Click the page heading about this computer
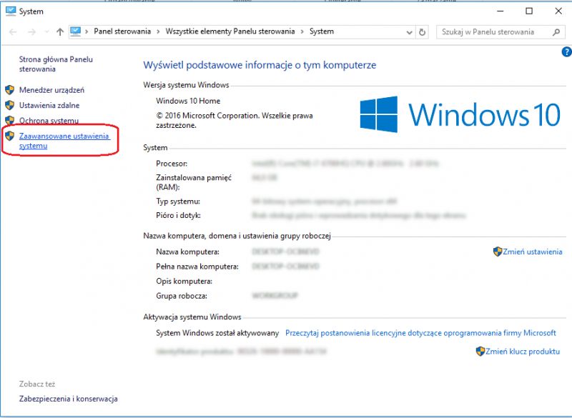 click(260, 65)
